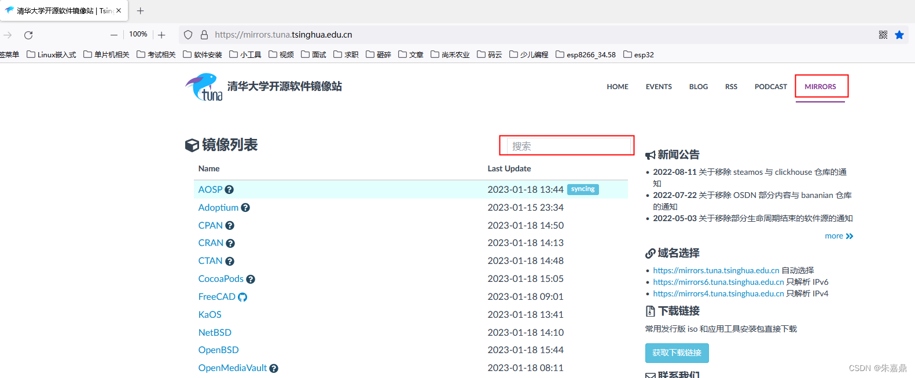This screenshot has height=378, width=915.
Task: Open the OpenBSD mirror link
Action: pos(218,350)
